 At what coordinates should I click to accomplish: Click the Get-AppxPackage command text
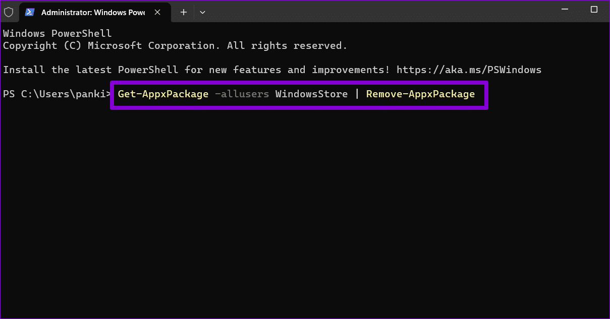click(163, 94)
